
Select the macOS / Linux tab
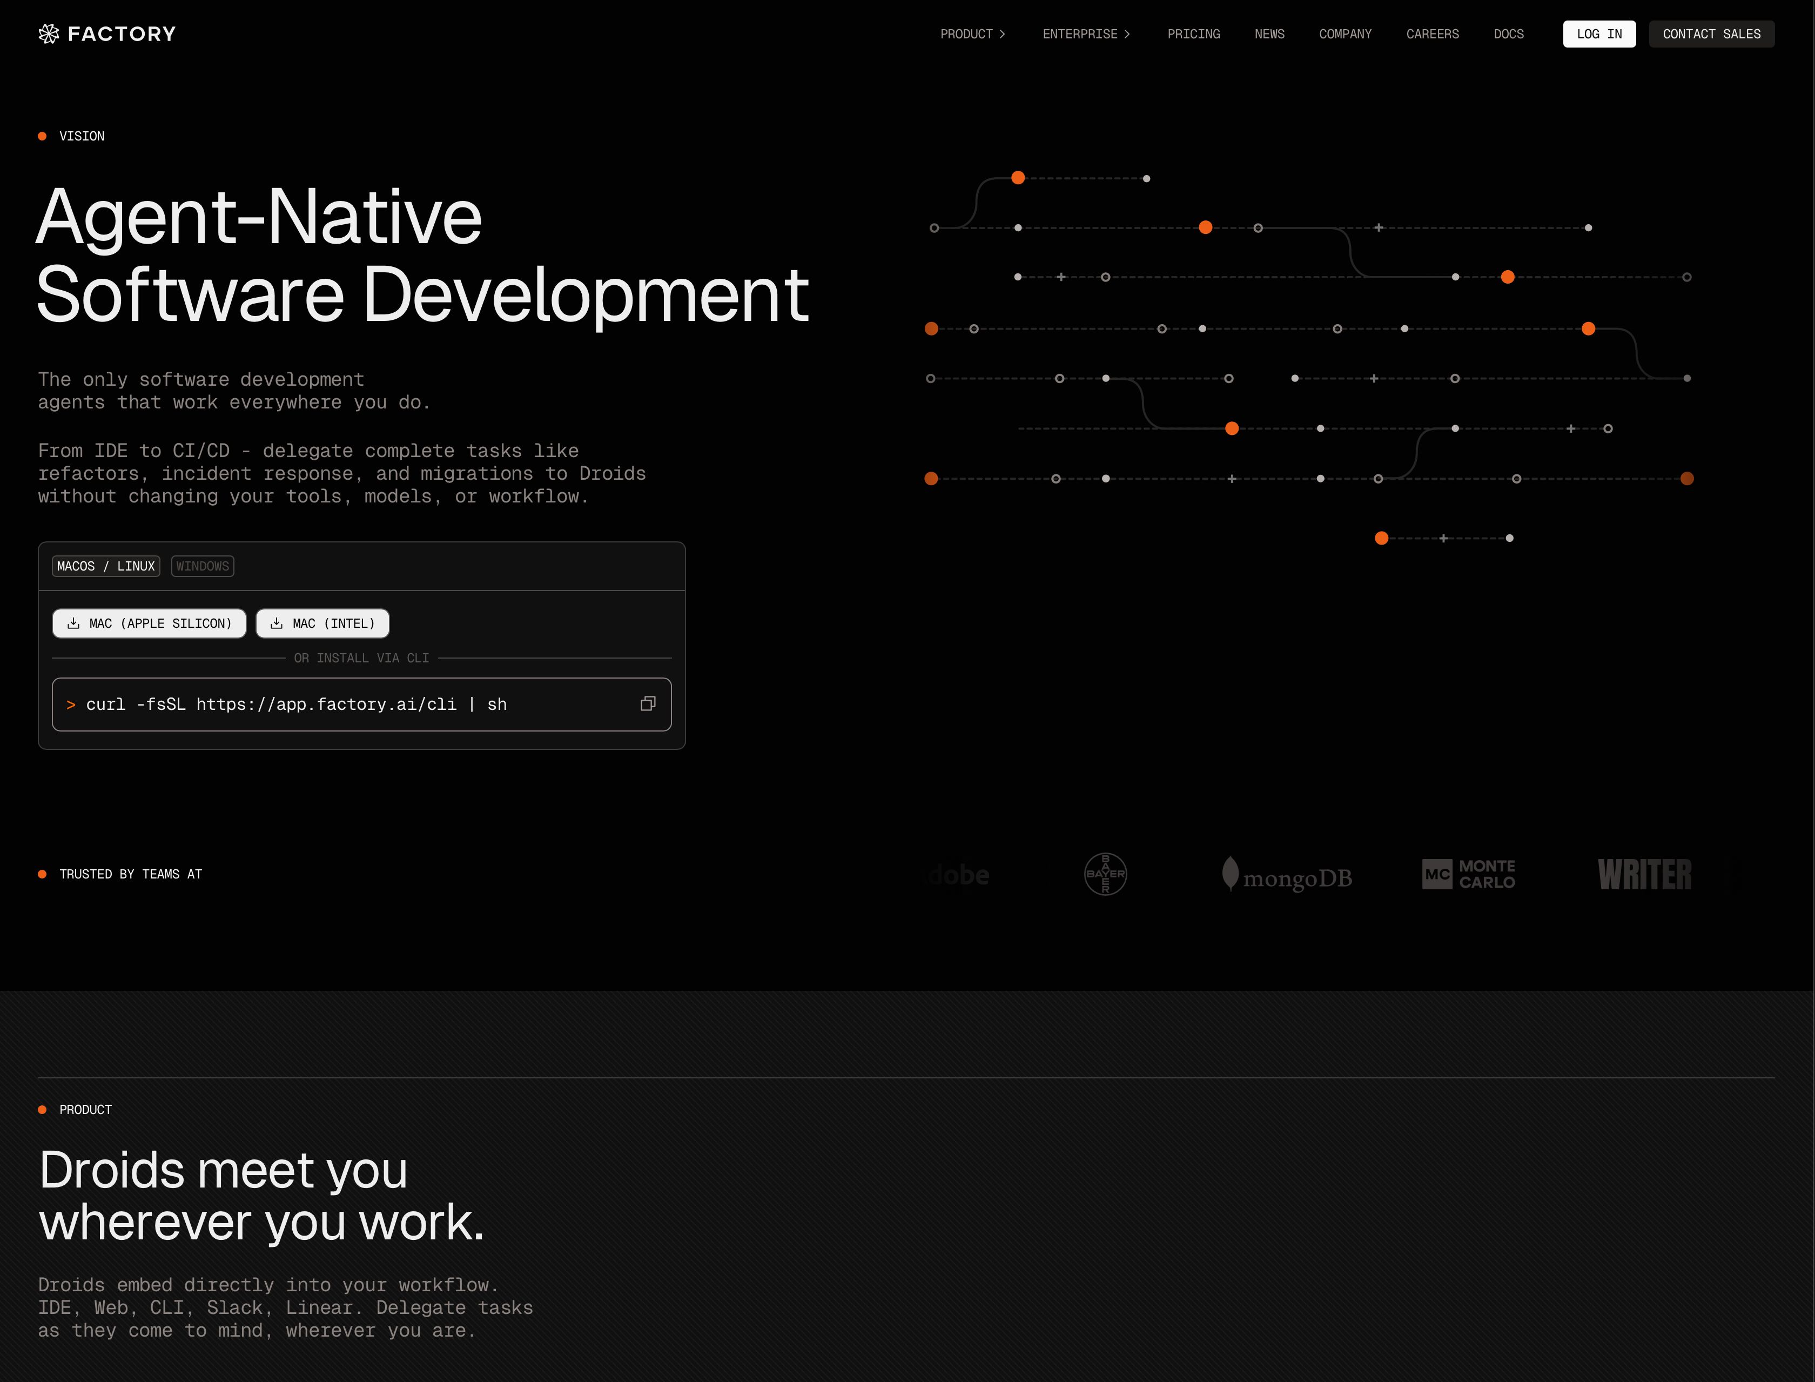pyautogui.click(x=106, y=566)
